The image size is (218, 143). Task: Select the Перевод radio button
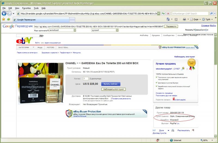pos(195,30)
